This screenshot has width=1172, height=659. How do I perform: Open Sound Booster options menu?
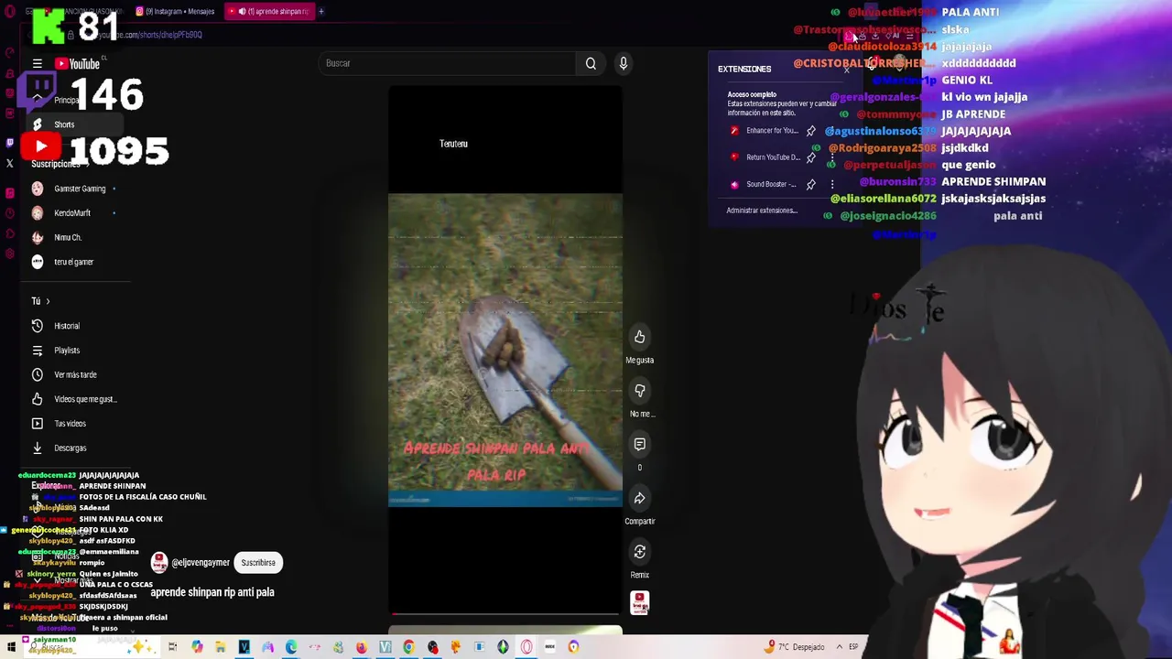[x=832, y=184]
